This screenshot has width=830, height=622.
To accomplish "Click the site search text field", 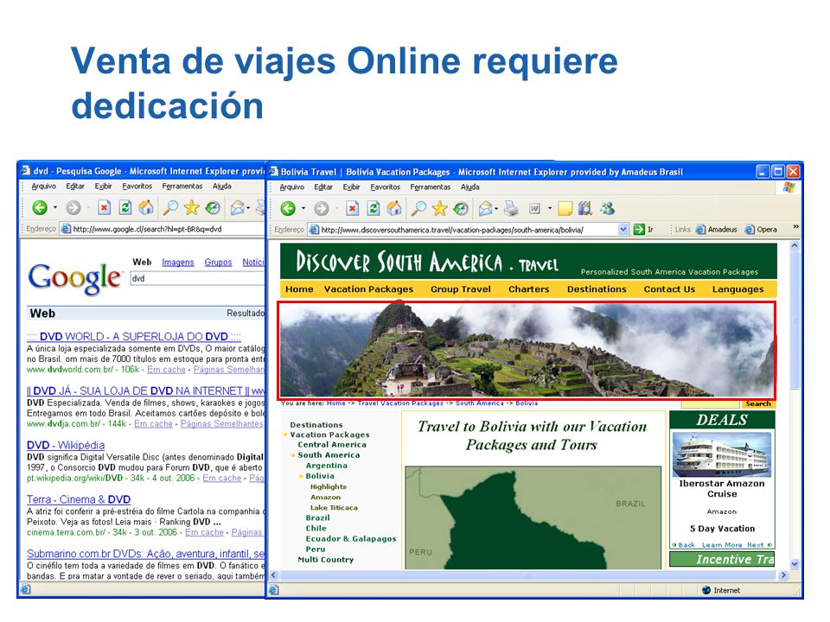I will pos(710,404).
